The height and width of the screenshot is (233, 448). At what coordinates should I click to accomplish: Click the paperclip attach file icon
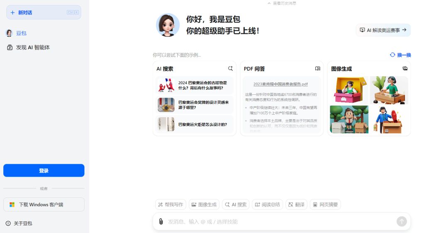click(x=161, y=221)
